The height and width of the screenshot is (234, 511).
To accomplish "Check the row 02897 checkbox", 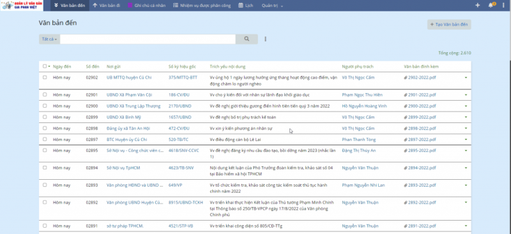I will [45, 139].
